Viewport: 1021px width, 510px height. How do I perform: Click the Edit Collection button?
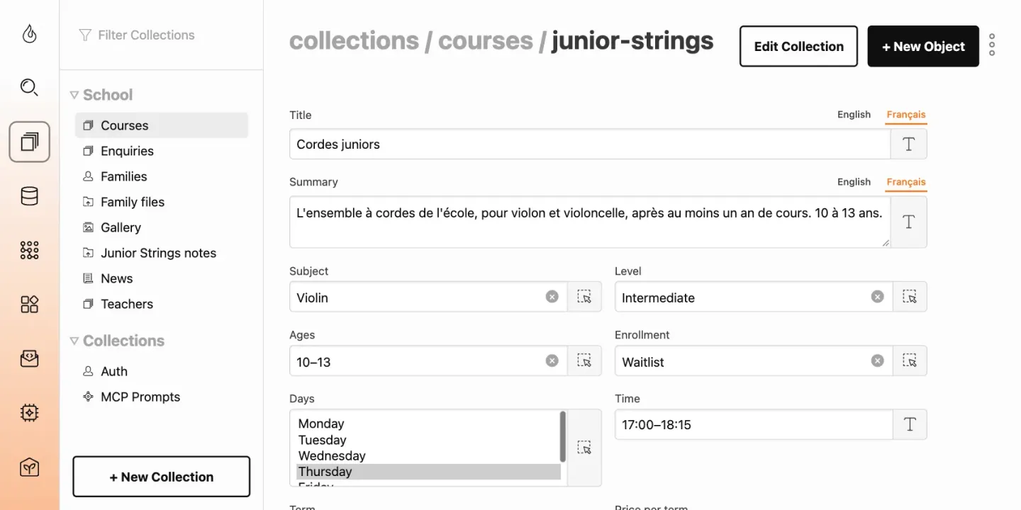798,46
